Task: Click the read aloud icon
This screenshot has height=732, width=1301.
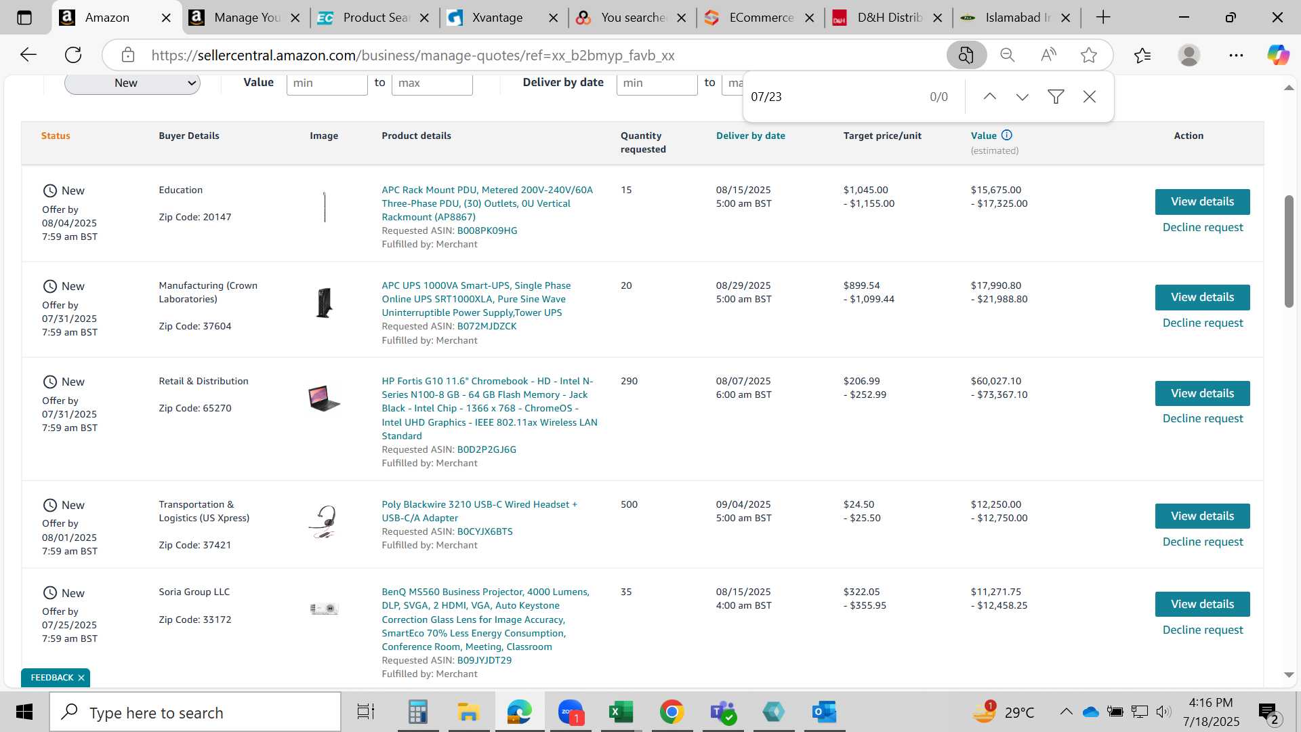Action: click(1048, 55)
